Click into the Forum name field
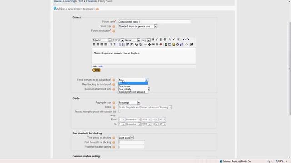The height and width of the screenshot is (163, 291). [x=154, y=22]
